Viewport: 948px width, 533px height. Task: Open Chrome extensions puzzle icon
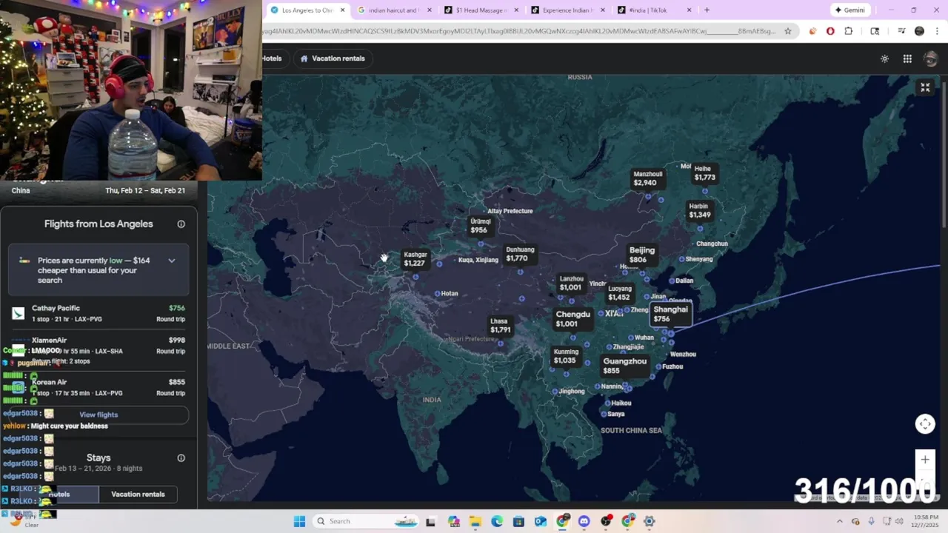[x=849, y=31]
